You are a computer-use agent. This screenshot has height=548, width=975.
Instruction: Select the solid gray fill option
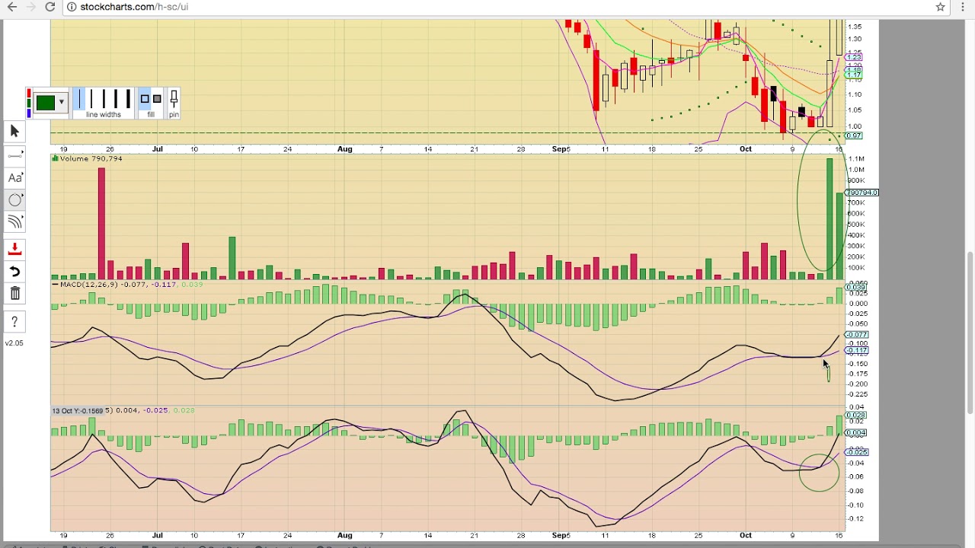(157, 99)
